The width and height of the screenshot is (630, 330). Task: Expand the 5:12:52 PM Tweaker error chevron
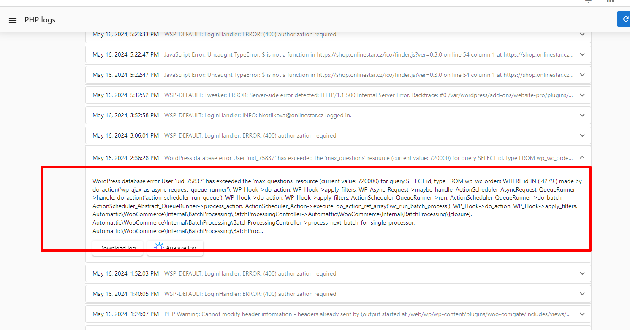pos(582,95)
